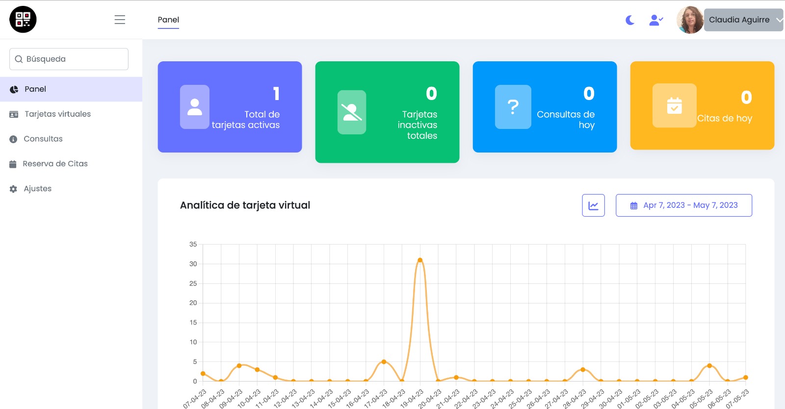Open the Panel tab in header
The height and width of the screenshot is (409, 785).
click(x=168, y=20)
